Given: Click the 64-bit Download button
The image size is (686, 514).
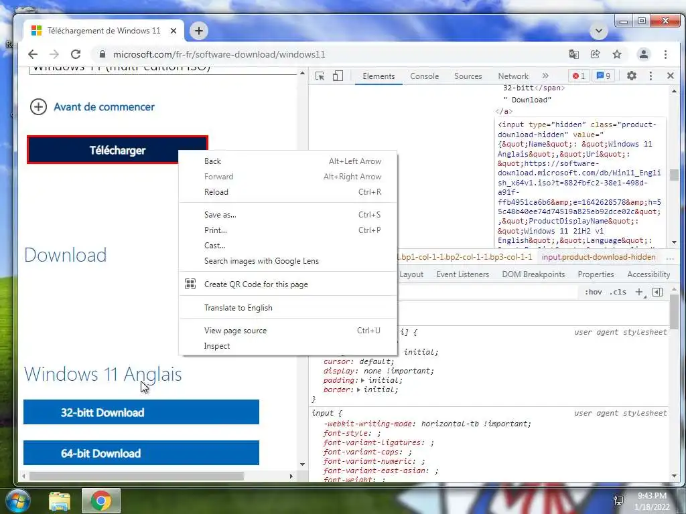Looking at the screenshot, I should coord(141,453).
